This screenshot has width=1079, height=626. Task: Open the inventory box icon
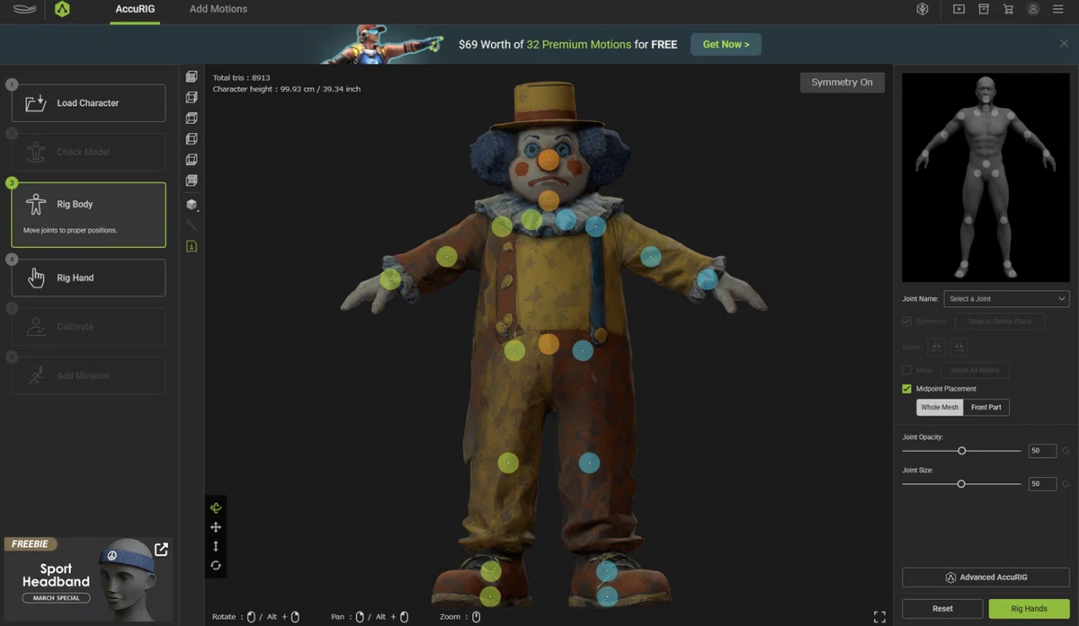pos(984,9)
